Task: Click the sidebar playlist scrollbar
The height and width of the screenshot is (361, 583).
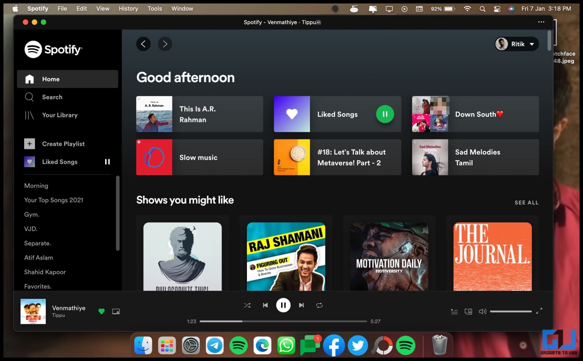Action: click(x=118, y=213)
